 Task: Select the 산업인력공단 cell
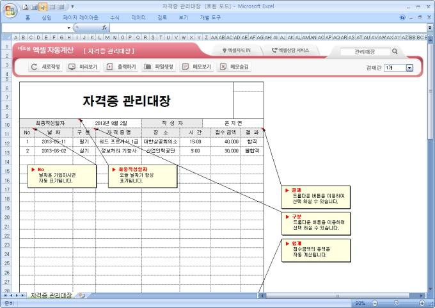tap(161, 151)
